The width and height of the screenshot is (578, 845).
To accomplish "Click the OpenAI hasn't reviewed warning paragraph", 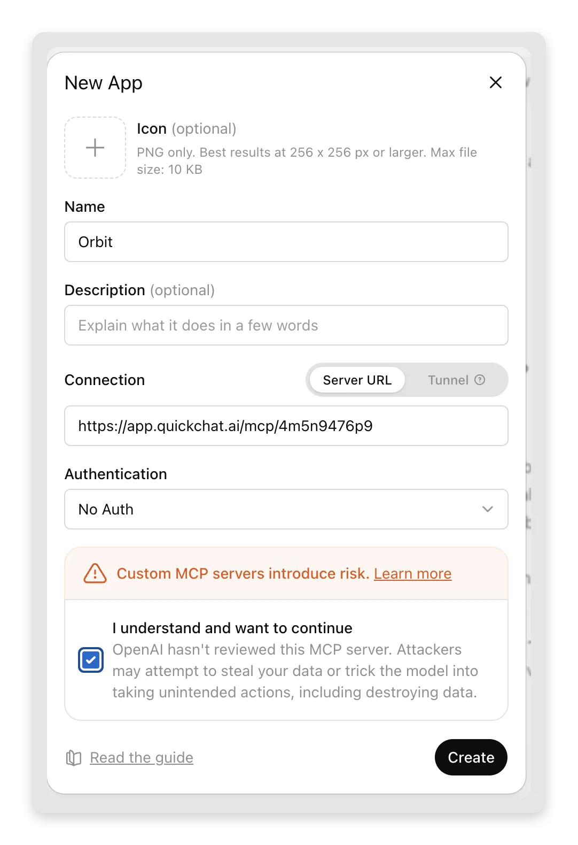I will [x=295, y=671].
